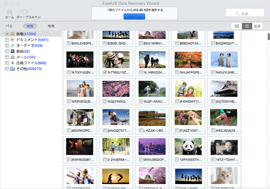Click file name $6BD)4DT4A
This screenshot has height=189, width=270.
(x=190, y=43)
